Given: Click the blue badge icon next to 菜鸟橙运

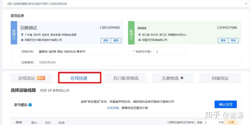Looking at the screenshot, I should coord(30,105).
